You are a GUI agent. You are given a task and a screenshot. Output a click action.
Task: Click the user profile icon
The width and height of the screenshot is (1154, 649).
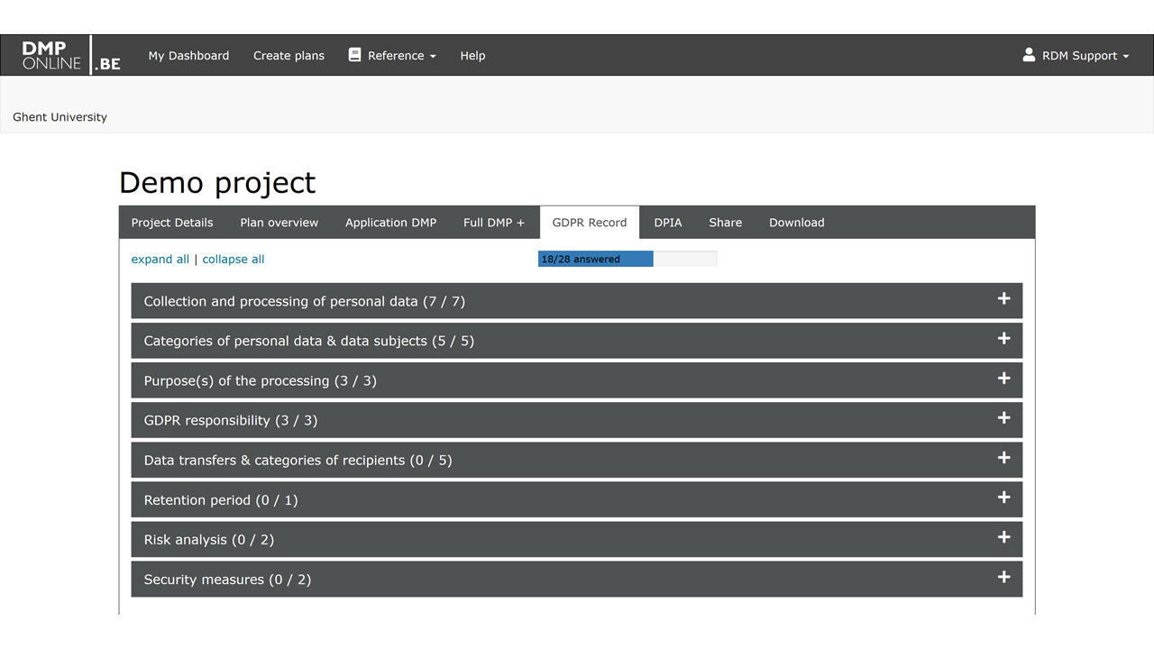click(x=1029, y=55)
